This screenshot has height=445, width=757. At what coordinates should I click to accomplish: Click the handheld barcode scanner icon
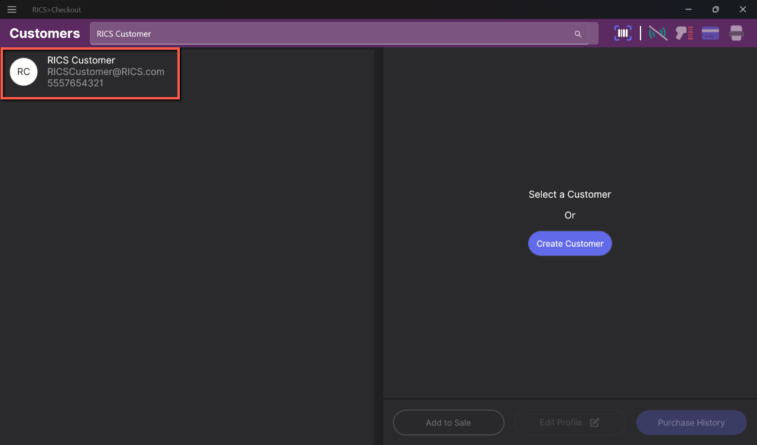684,33
